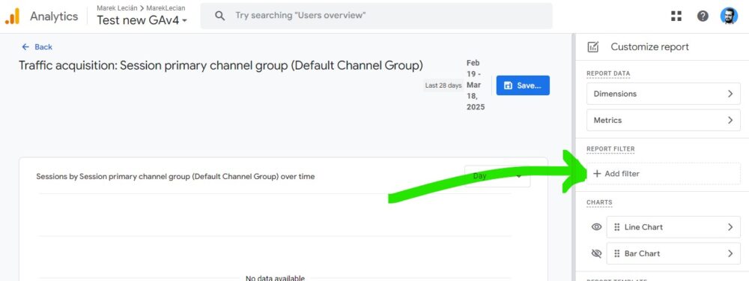
Task: Show the Bar Chart with crossed eye icon
Action: (596, 254)
